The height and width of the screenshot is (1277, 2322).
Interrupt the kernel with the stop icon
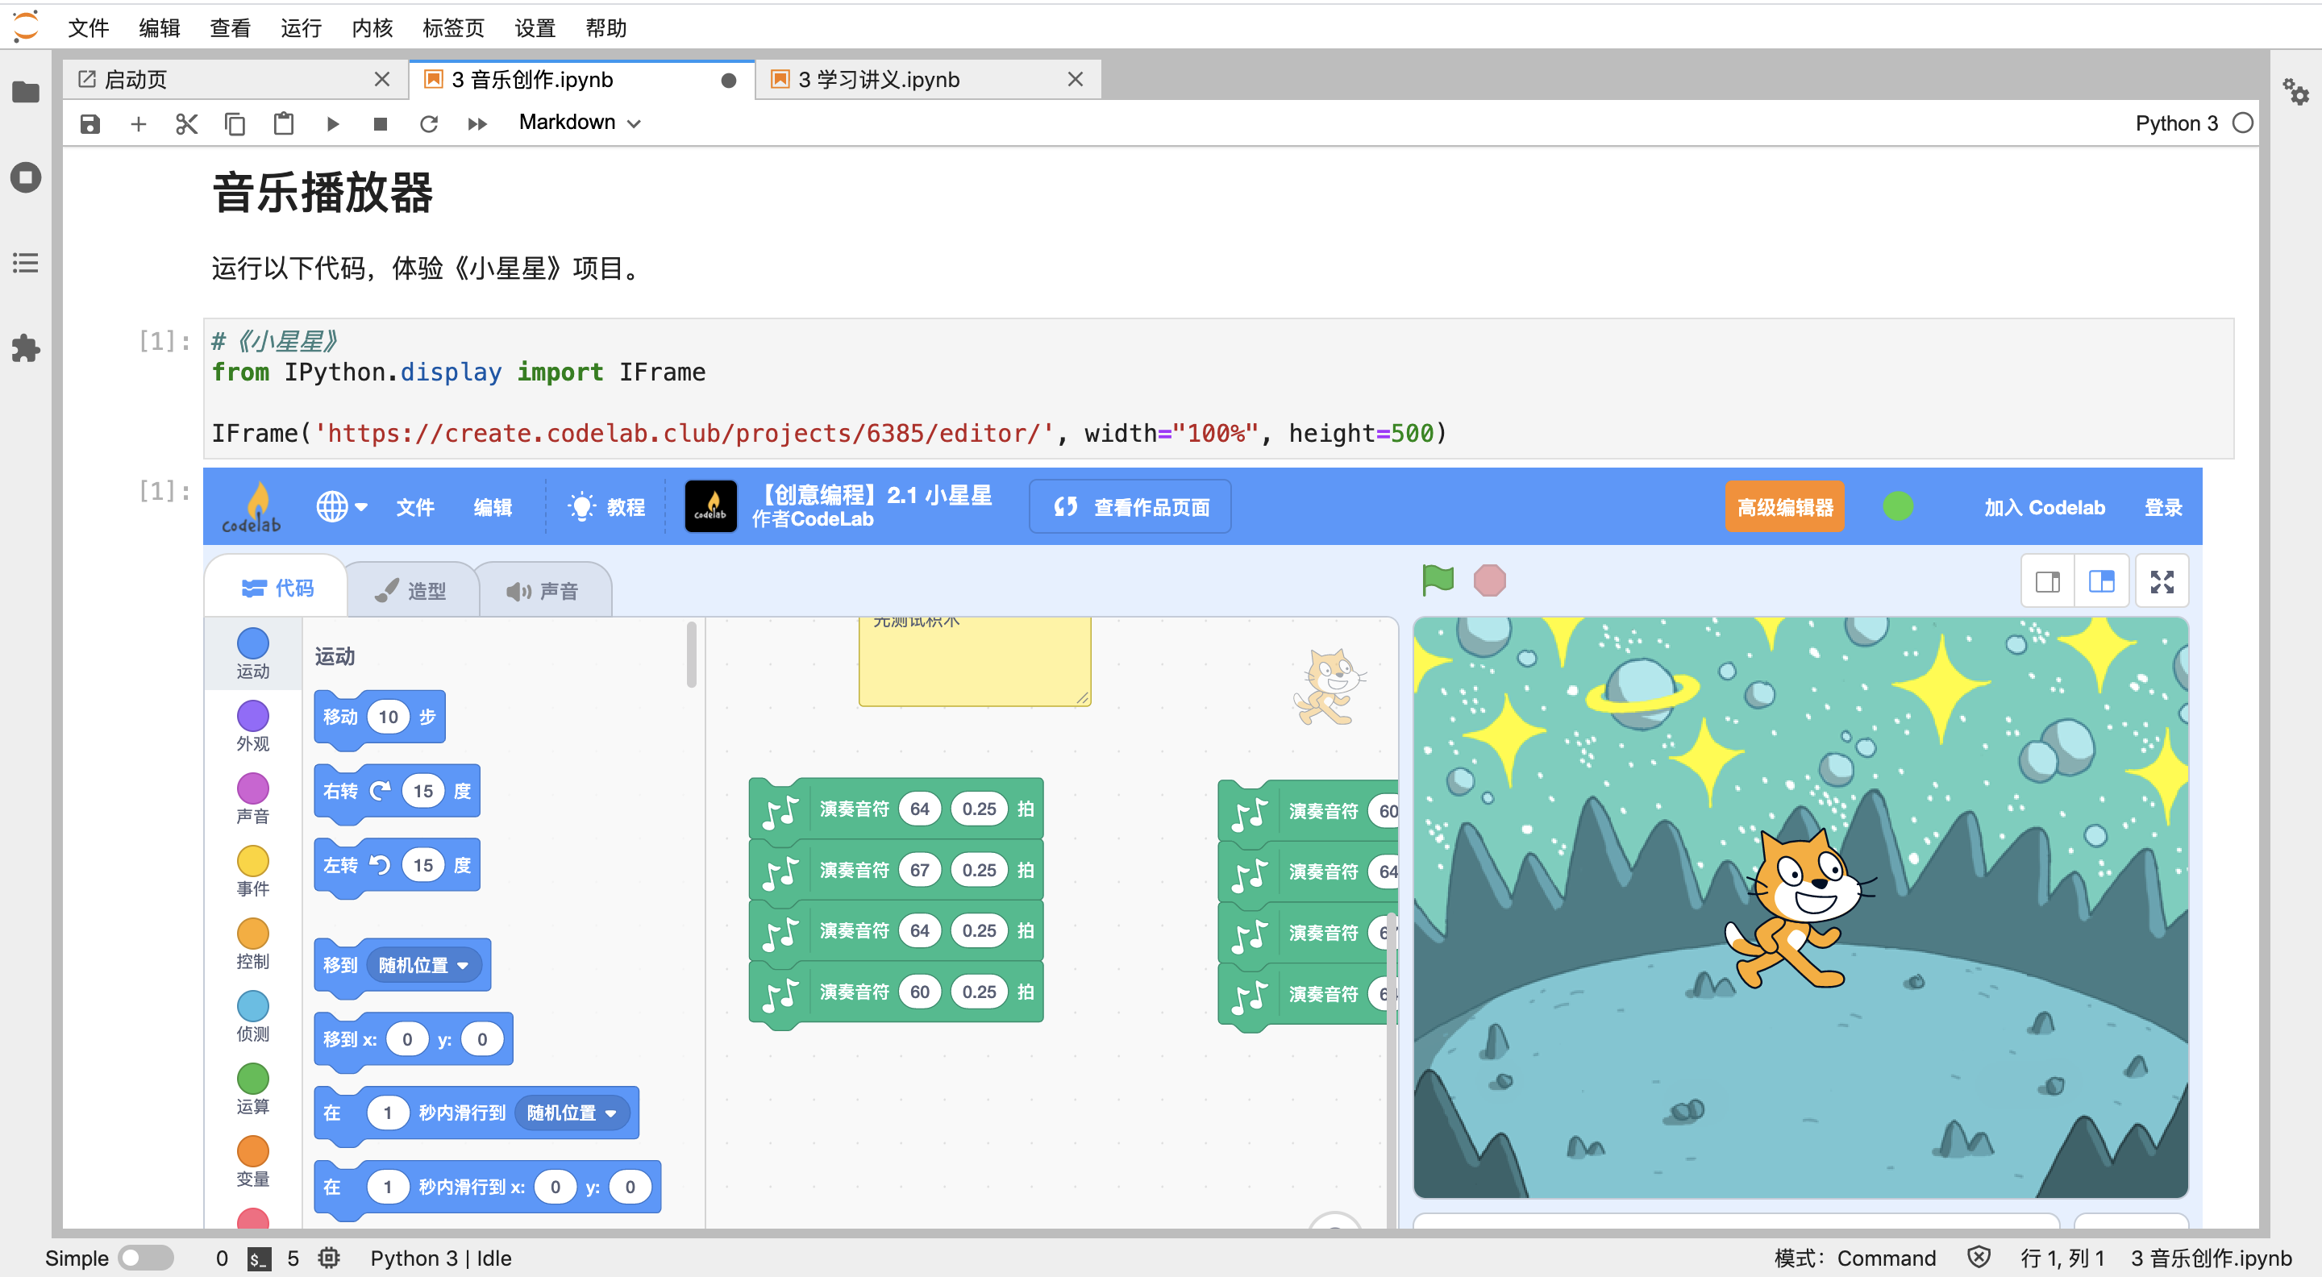coord(381,123)
